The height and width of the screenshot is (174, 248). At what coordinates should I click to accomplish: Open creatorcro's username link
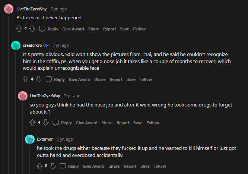coord(32,45)
